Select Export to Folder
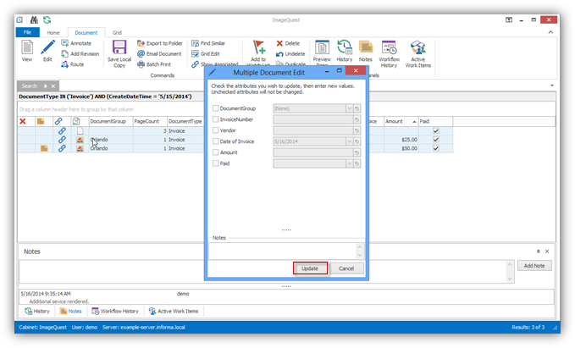The height and width of the screenshot is (348, 575). click(160, 43)
